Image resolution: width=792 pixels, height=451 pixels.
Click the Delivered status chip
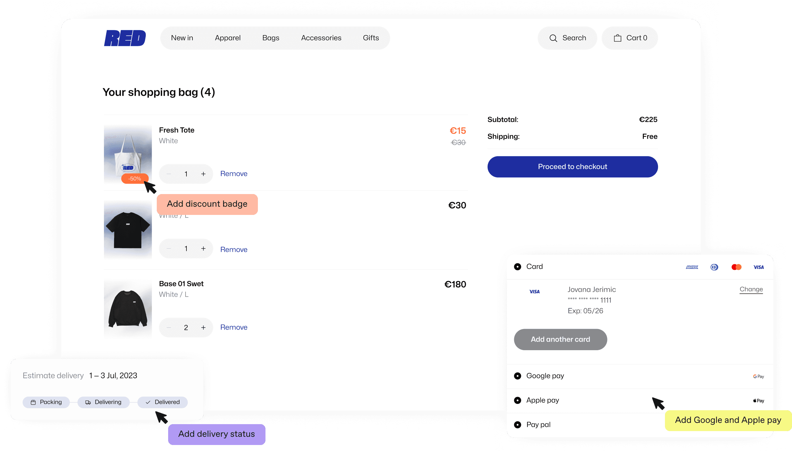162,402
